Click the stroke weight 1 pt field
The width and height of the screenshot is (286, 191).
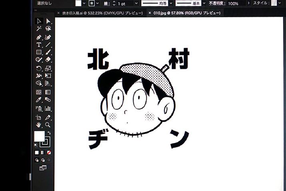(x=121, y=3)
